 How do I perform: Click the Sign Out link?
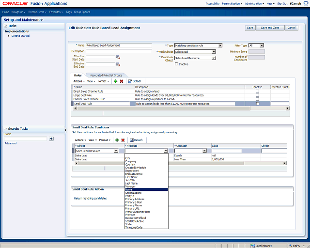[x=282, y=3]
